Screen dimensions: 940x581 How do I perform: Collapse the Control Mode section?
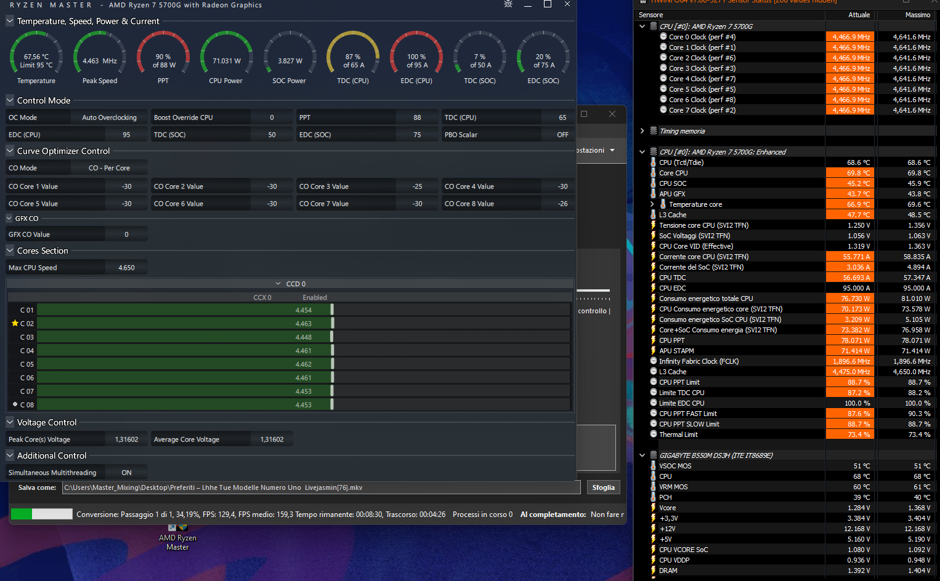pos(10,100)
